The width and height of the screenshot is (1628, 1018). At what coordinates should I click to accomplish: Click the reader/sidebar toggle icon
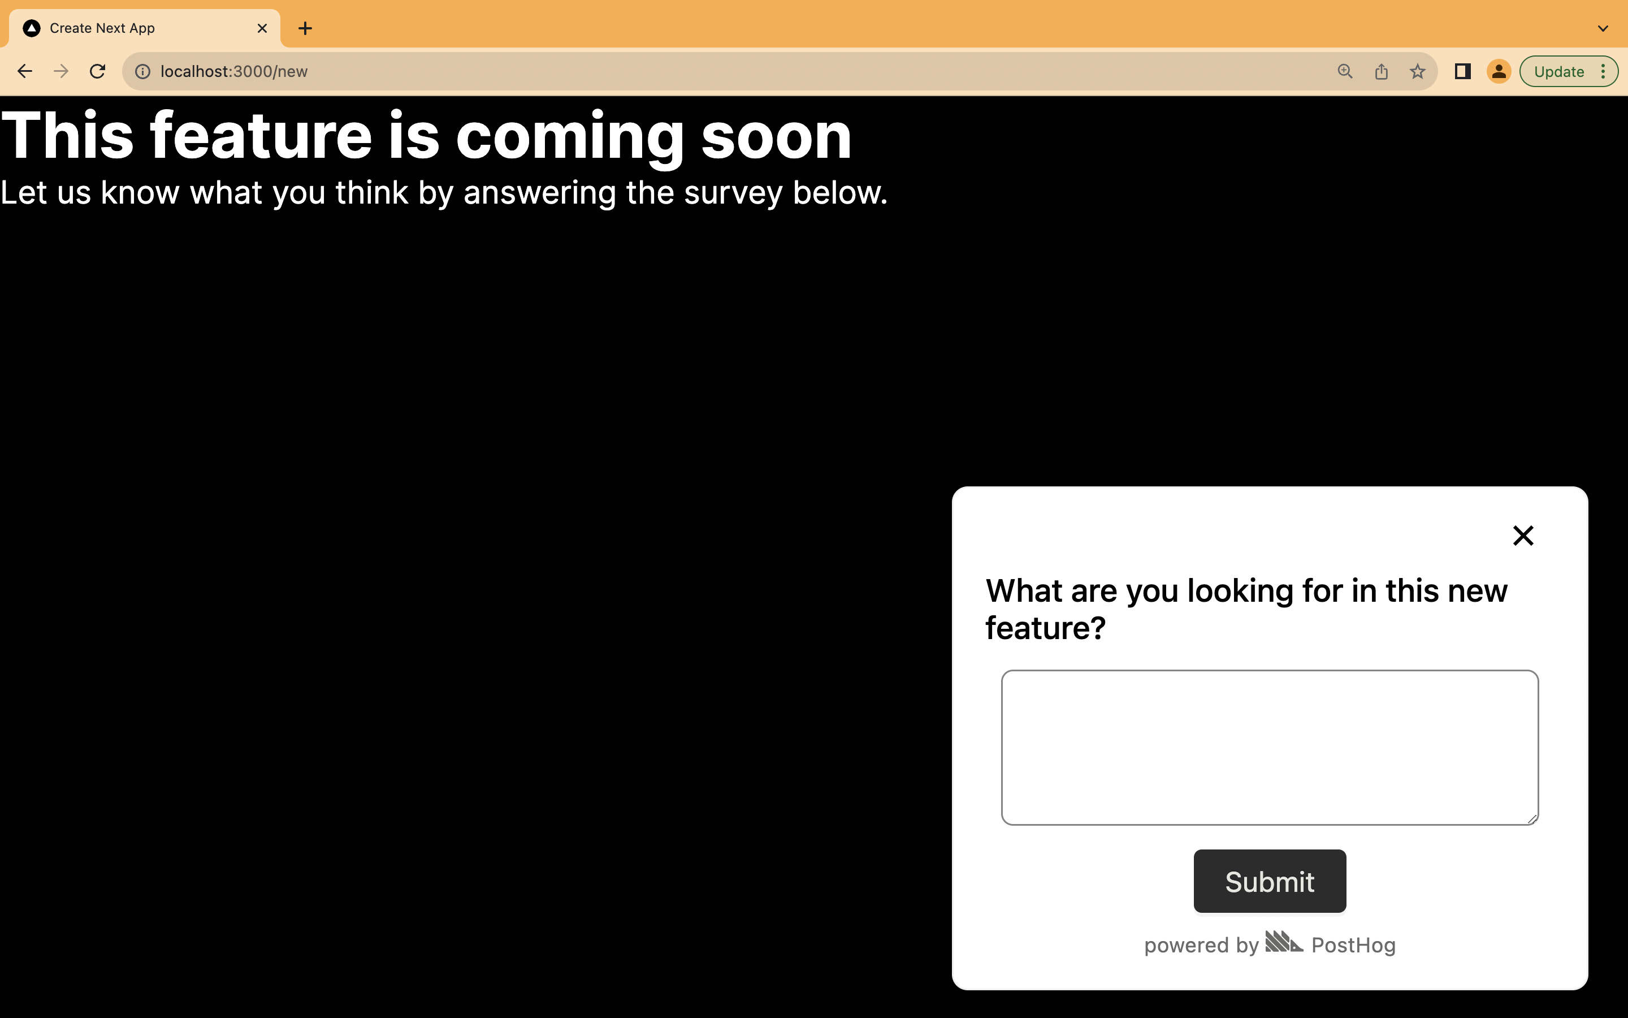(1463, 71)
